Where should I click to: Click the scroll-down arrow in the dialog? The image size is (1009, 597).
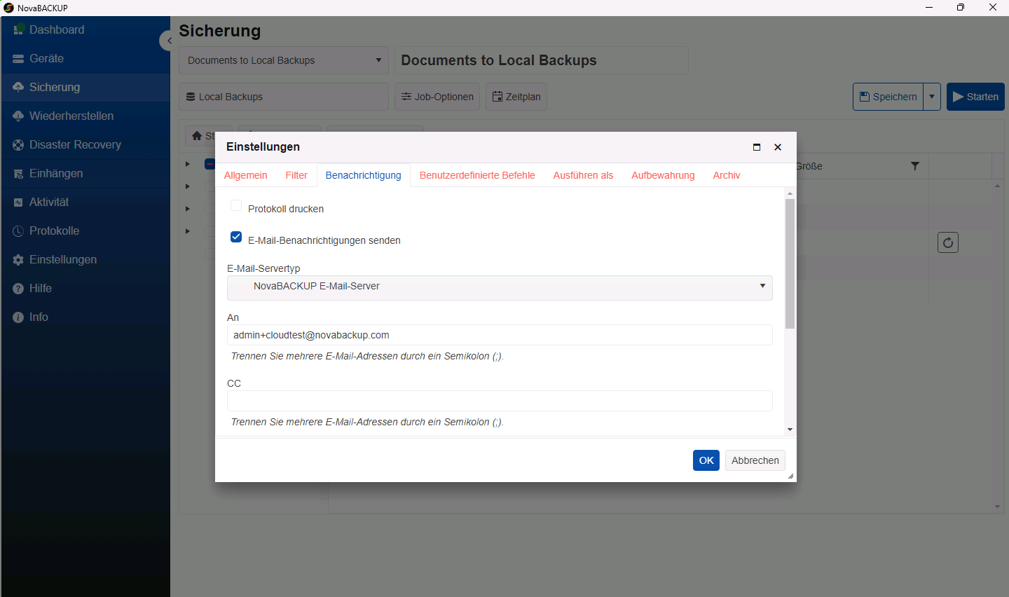point(790,430)
